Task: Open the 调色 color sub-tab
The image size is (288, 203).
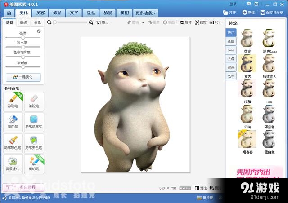Action: tap(37, 22)
